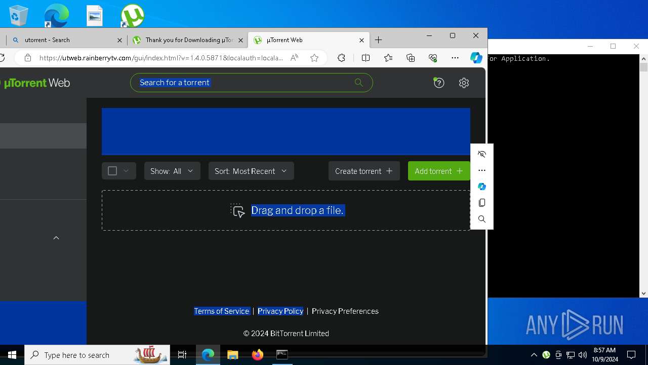Open the Microsoft Edge desktop shortcut

(x=56, y=15)
